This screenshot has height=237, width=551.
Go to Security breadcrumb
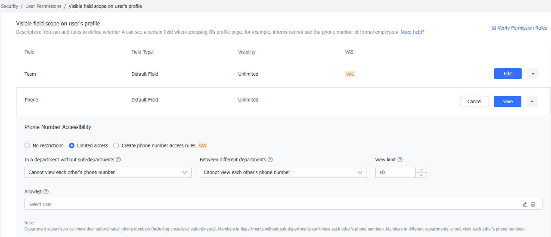tap(9, 6)
